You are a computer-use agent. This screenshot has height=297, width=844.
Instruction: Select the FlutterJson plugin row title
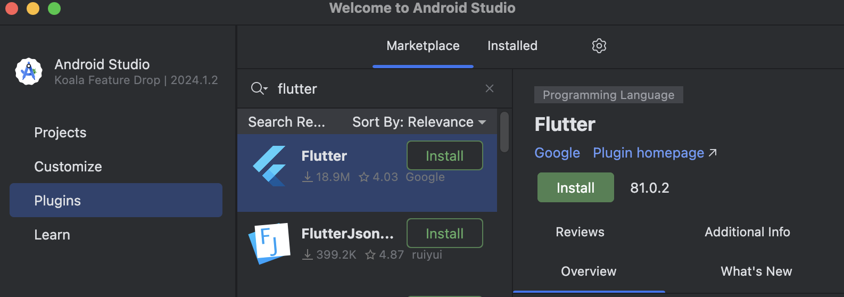click(x=347, y=234)
